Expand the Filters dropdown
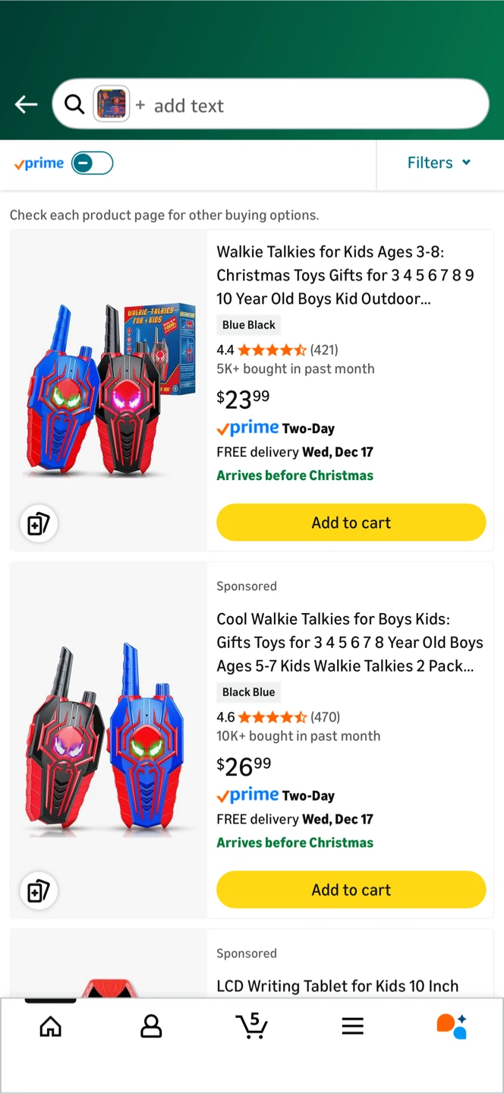Viewport: 504px width, 1094px height. 439,163
